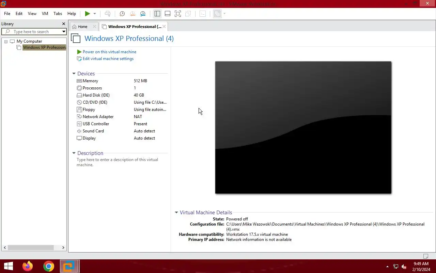Click the Memory device icon
436x273 pixels.
click(x=79, y=81)
